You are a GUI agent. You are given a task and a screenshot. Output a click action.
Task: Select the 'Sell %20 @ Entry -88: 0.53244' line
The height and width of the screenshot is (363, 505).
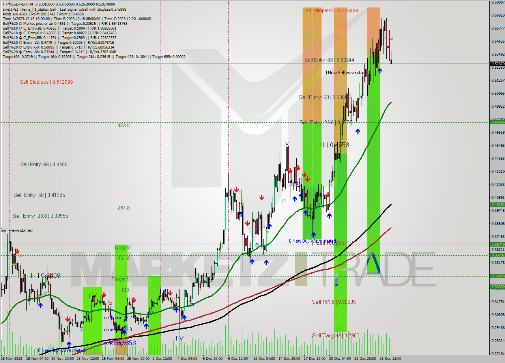point(60,52)
